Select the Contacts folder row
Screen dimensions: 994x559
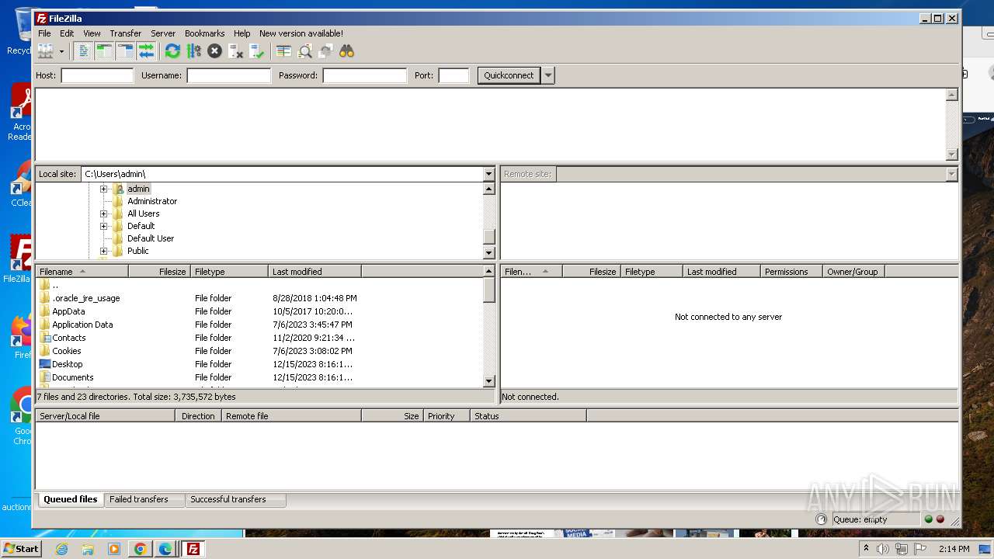[259, 338]
